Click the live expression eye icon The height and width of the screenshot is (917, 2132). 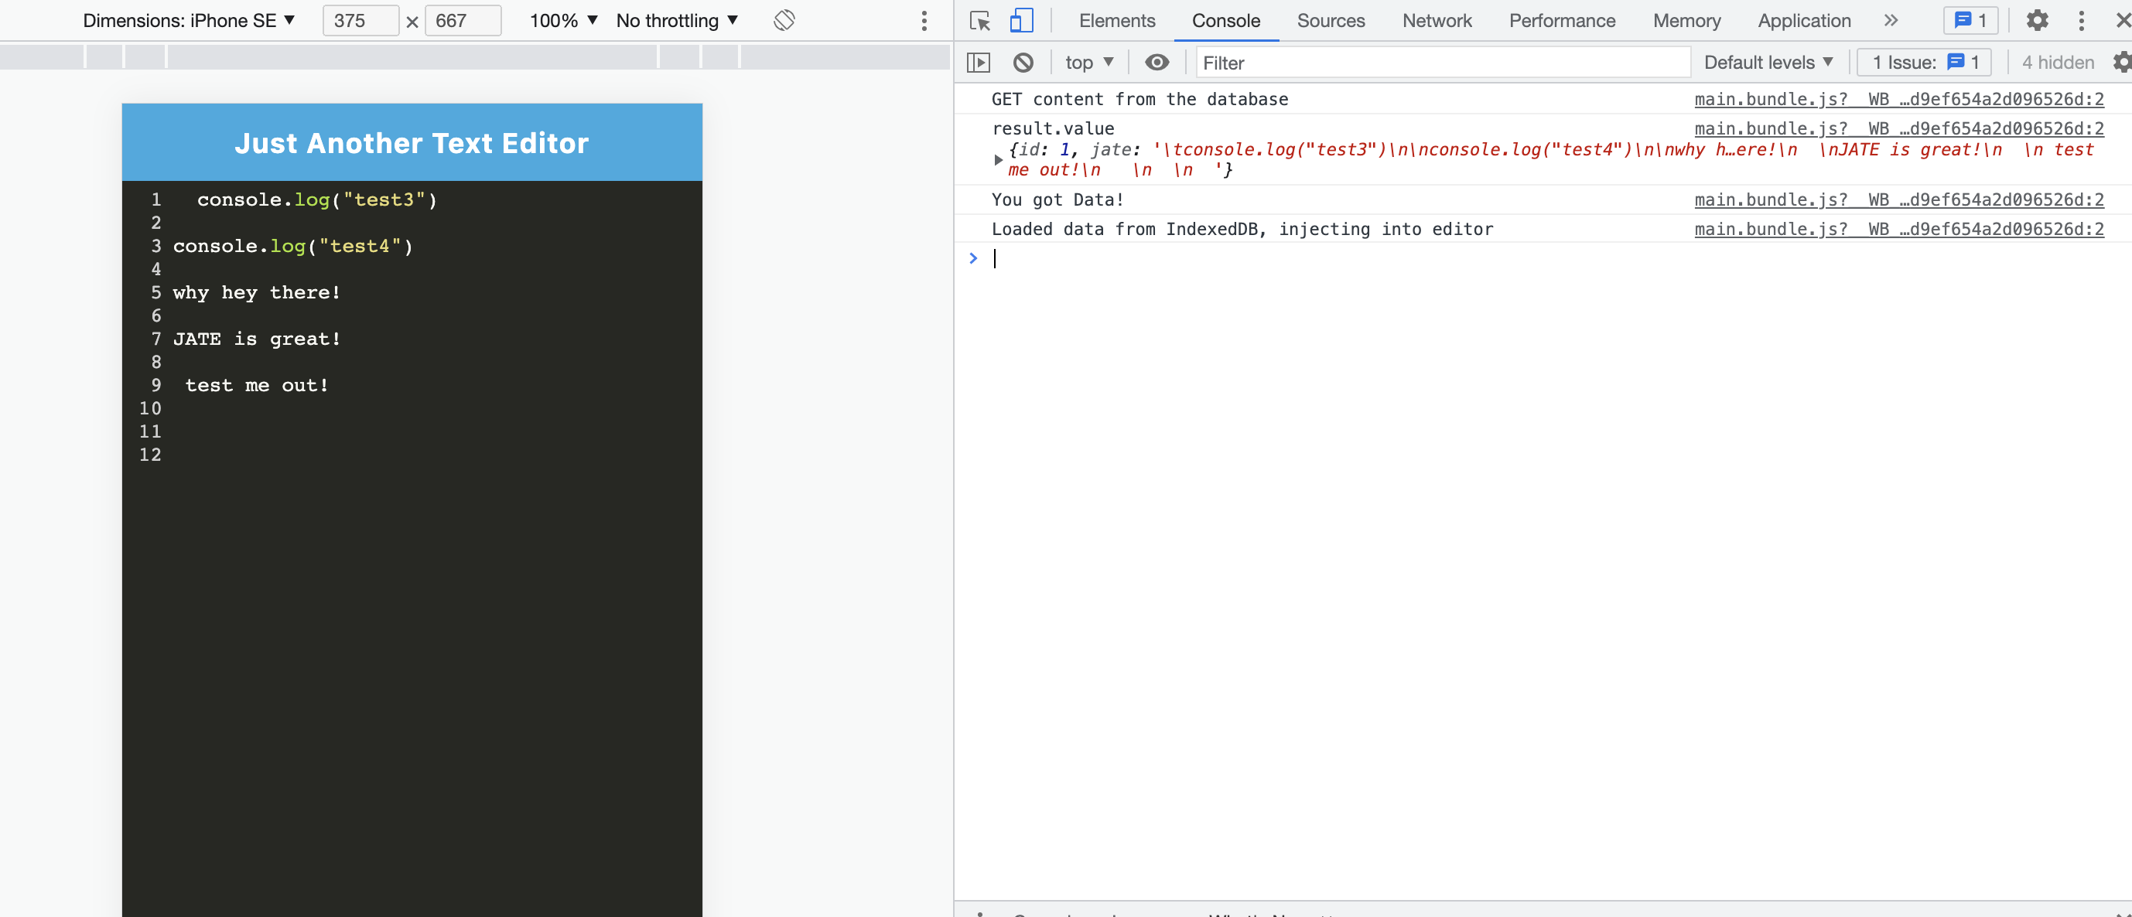[x=1157, y=62]
